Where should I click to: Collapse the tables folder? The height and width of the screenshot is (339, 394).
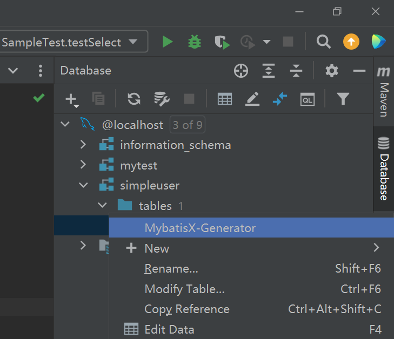click(x=102, y=205)
